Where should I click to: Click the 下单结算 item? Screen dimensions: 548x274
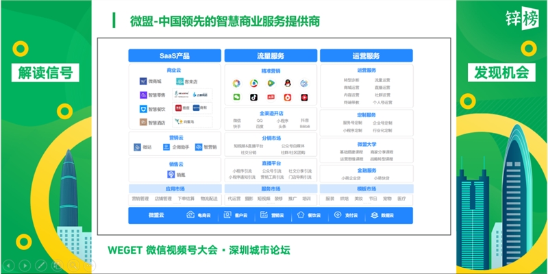click(x=186, y=199)
